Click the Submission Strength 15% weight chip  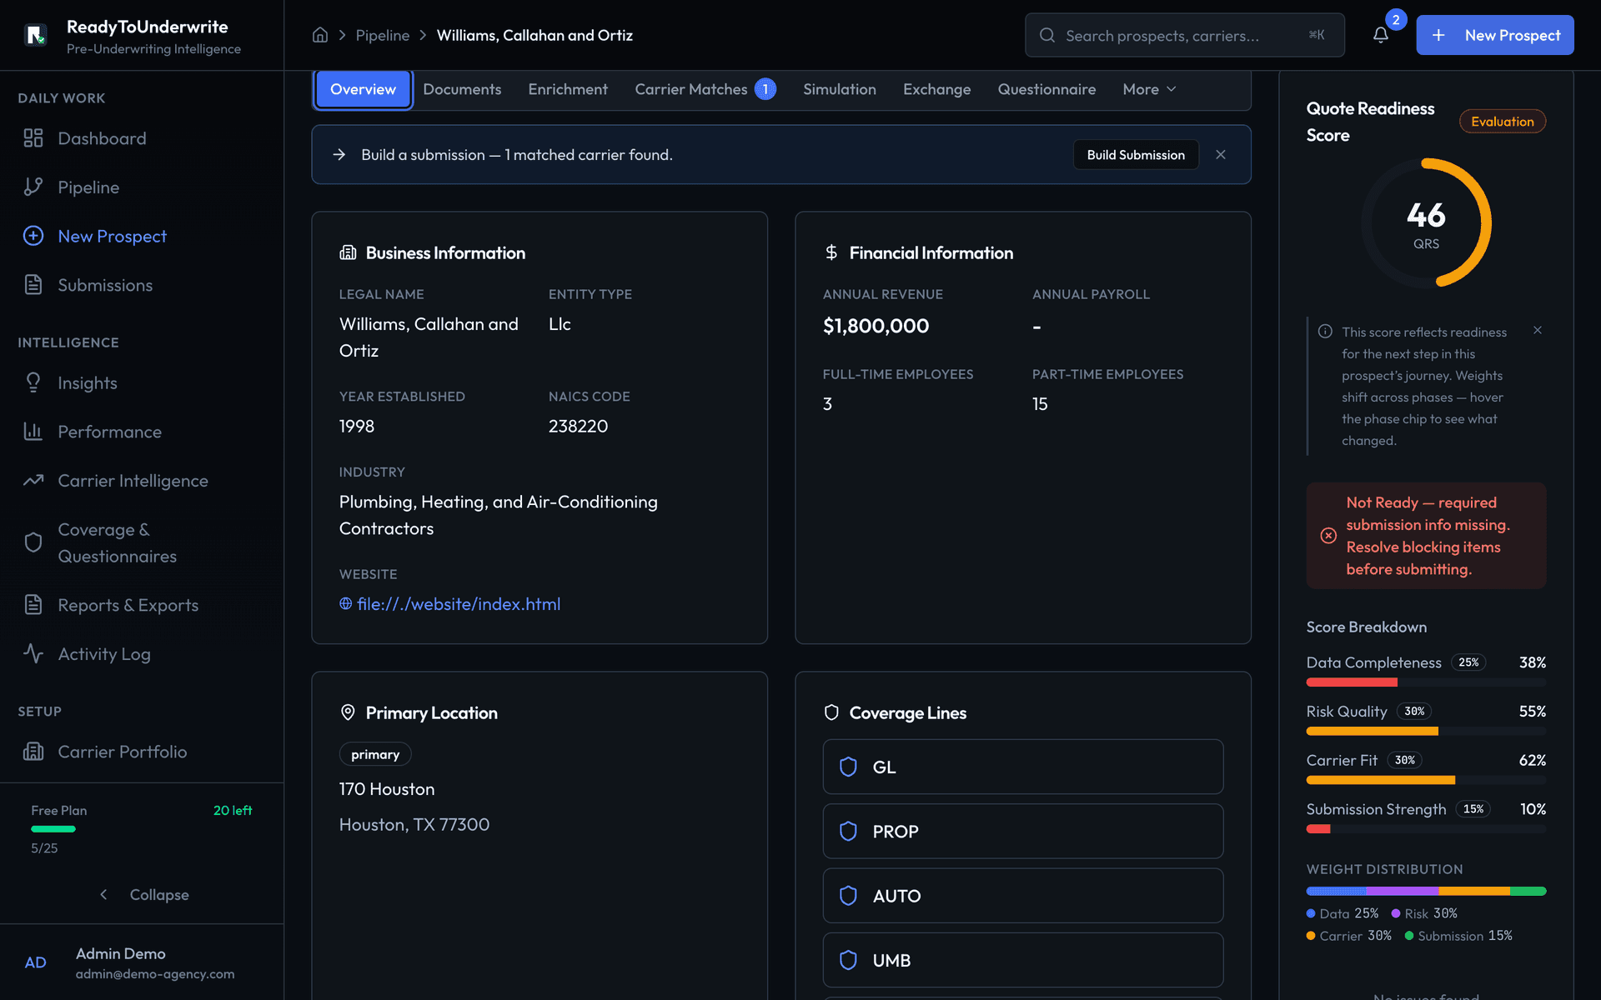tap(1473, 809)
